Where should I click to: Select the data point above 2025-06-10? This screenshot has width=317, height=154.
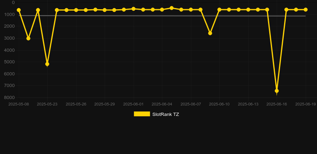(219, 10)
